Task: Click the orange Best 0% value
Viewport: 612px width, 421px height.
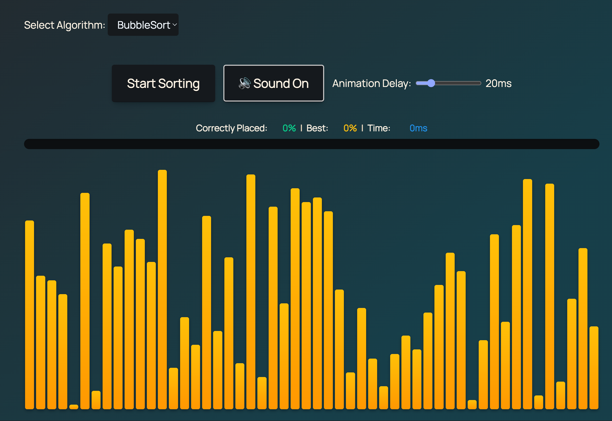Action: coord(350,128)
